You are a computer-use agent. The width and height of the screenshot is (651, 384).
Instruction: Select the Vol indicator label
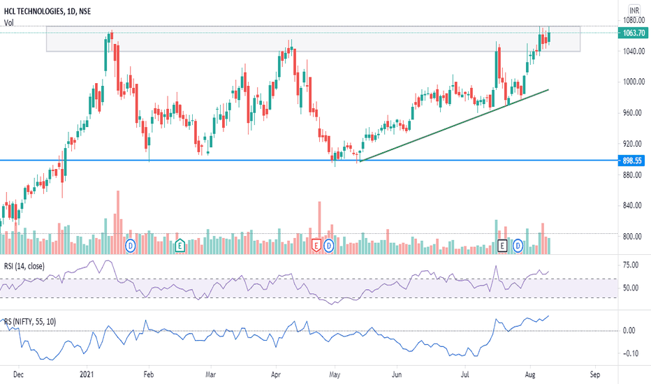tap(8, 23)
